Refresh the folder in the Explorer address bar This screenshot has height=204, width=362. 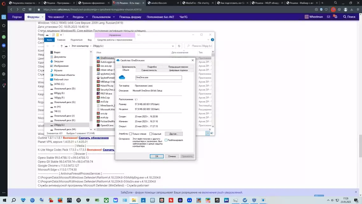tap(179, 46)
